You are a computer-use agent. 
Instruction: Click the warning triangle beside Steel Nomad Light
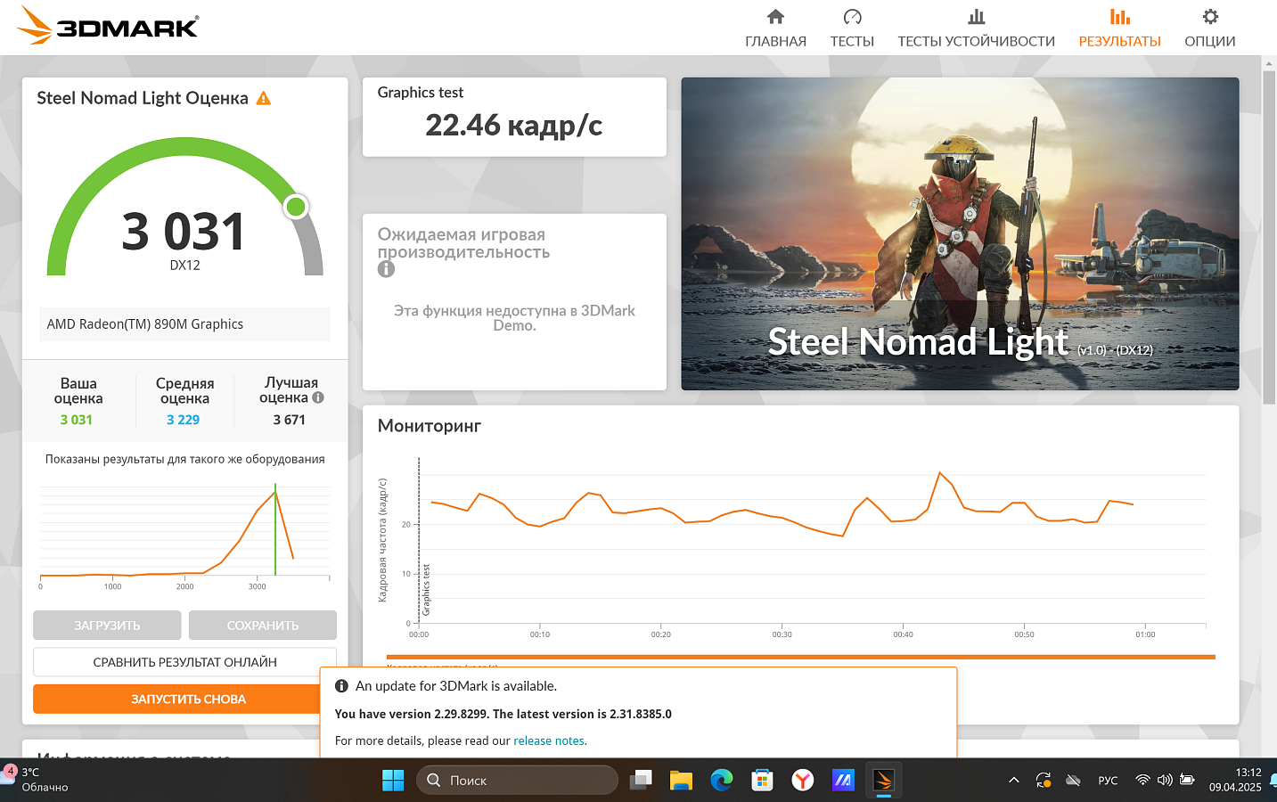click(x=264, y=99)
